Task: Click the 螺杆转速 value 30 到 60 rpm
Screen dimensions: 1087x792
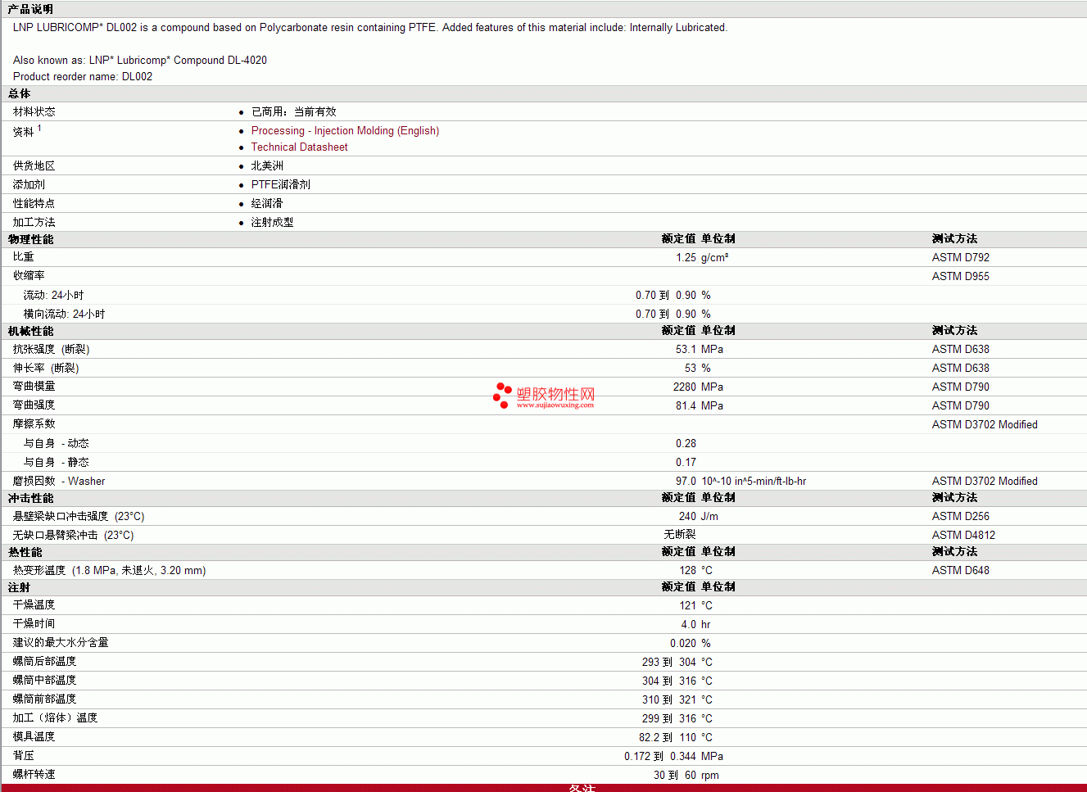Action: coord(686,776)
